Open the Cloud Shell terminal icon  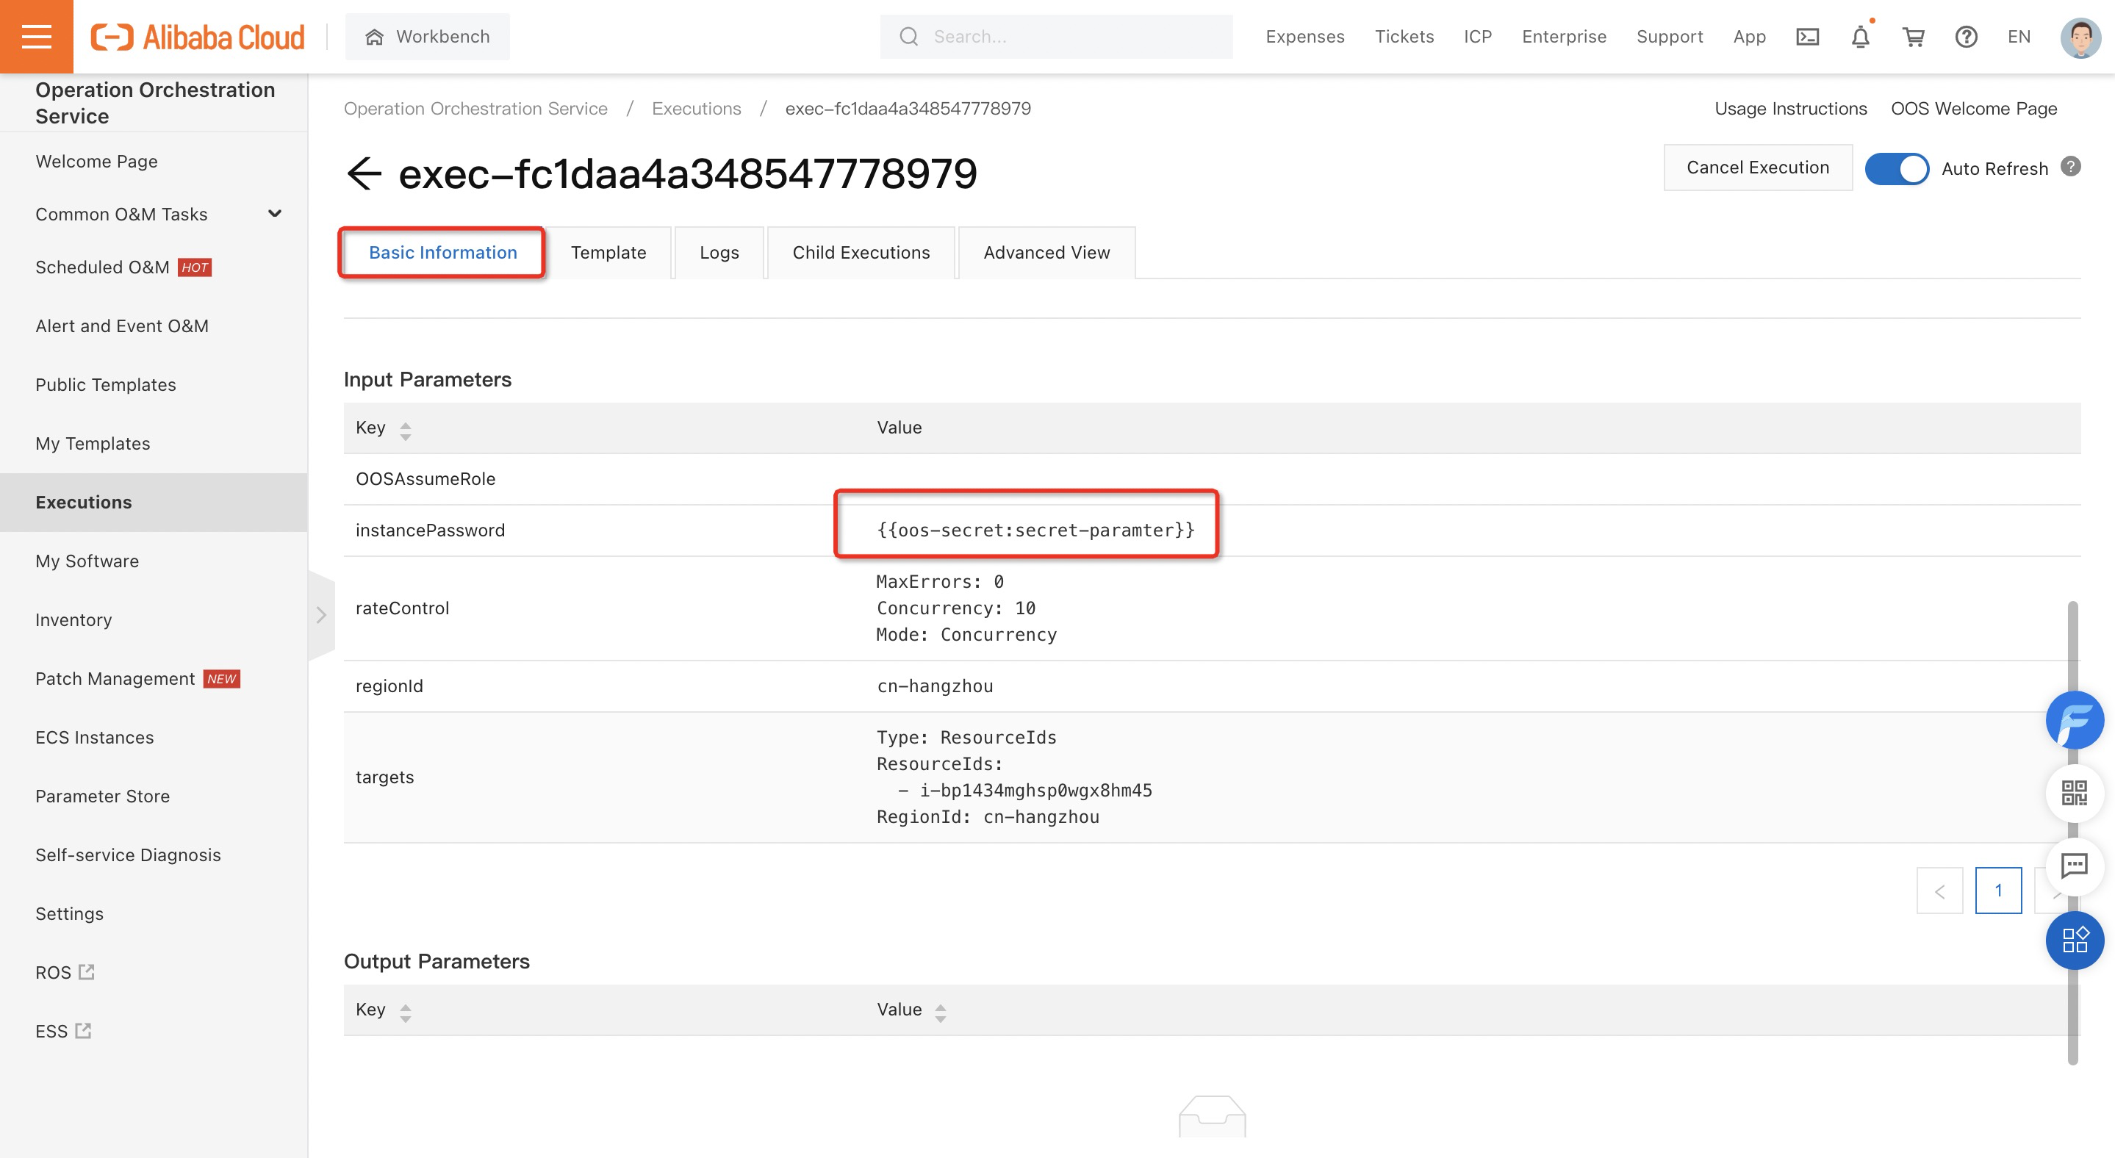(1807, 37)
